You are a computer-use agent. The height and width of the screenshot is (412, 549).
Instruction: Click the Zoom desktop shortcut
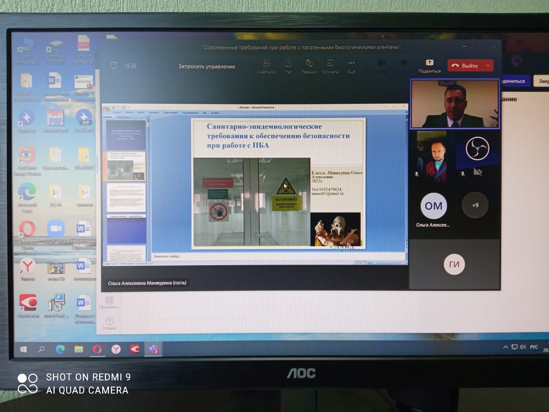pos(56,232)
